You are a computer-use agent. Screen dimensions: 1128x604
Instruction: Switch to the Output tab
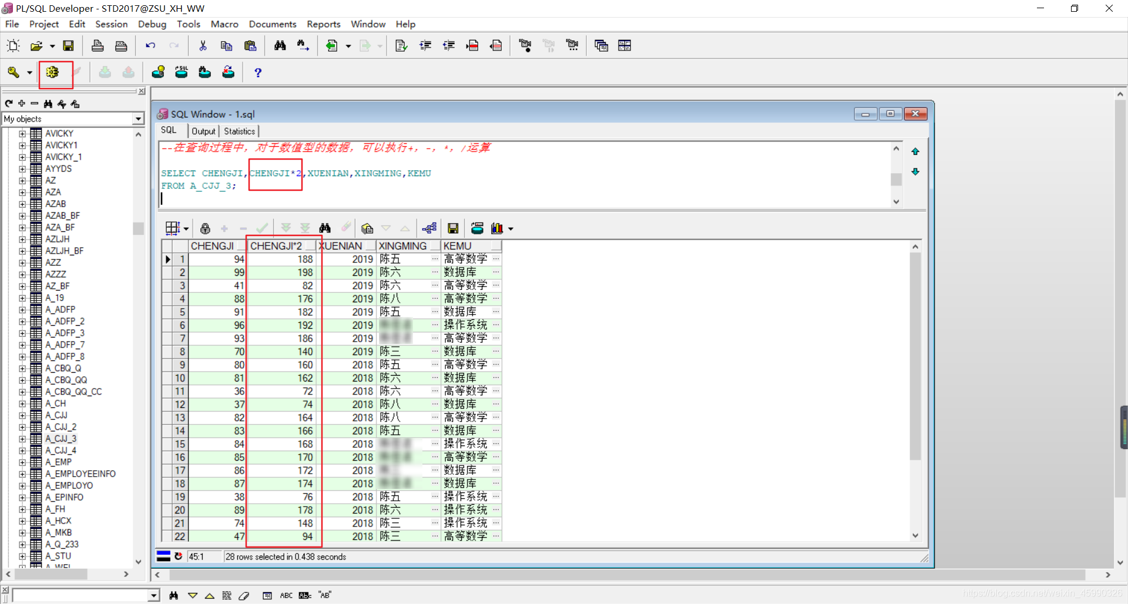click(203, 131)
